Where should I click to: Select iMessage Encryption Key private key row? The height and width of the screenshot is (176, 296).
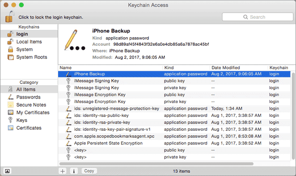(174, 102)
